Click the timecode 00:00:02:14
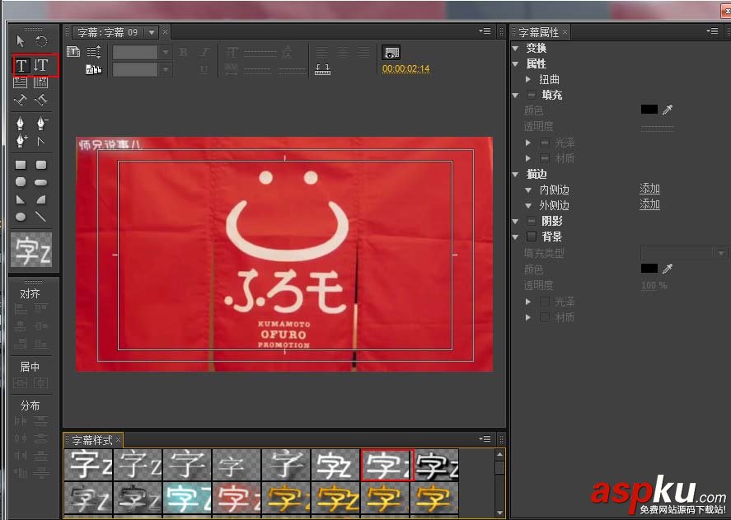Image resolution: width=731 pixels, height=520 pixels. (405, 69)
